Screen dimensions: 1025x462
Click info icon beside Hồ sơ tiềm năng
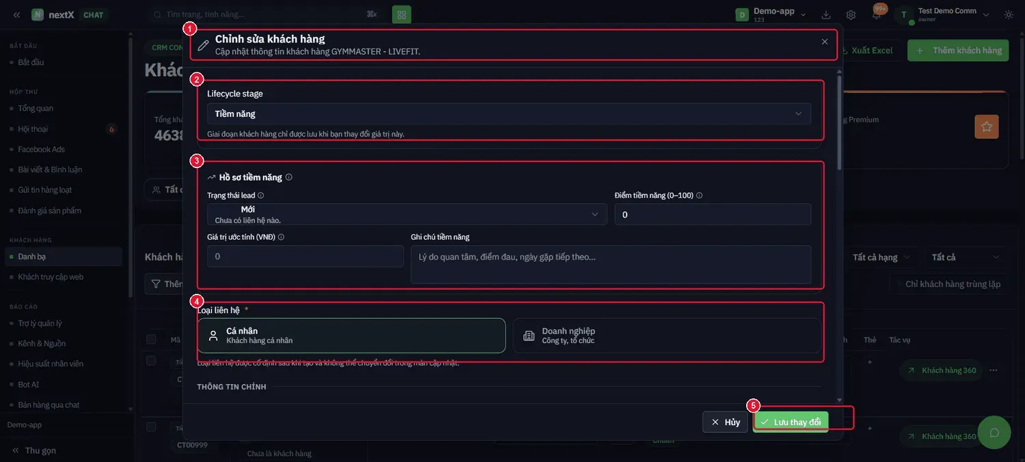coord(289,177)
